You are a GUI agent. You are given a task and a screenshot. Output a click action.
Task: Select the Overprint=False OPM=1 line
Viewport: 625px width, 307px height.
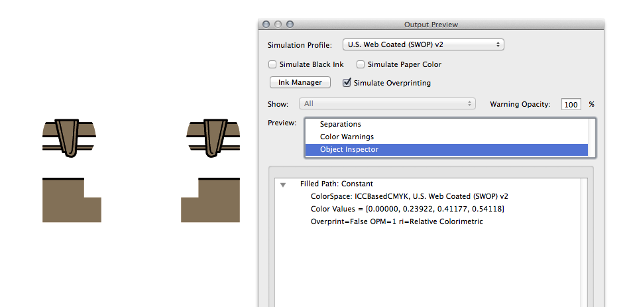[396, 221]
